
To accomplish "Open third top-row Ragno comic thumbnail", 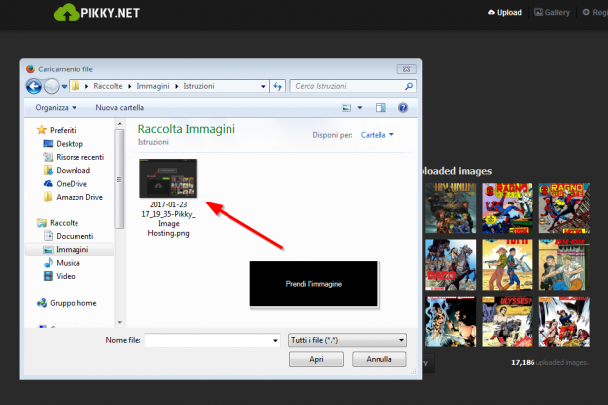I will click(564, 208).
